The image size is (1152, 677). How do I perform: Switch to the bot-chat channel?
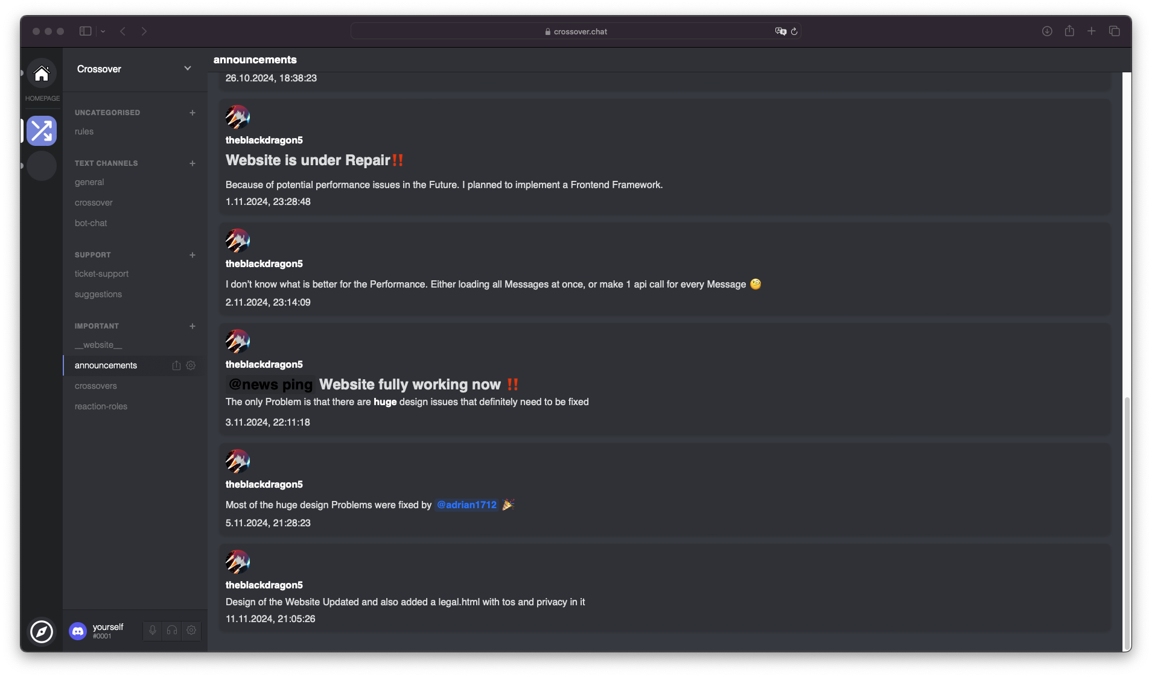91,223
